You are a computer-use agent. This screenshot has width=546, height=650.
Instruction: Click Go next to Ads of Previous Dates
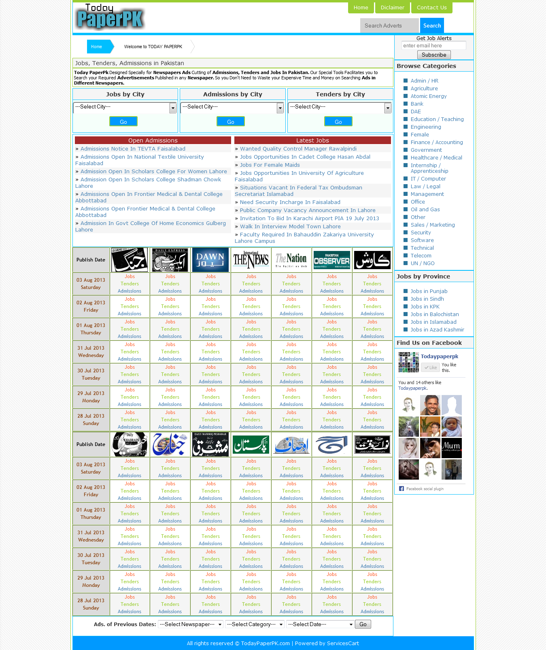tap(363, 624)
